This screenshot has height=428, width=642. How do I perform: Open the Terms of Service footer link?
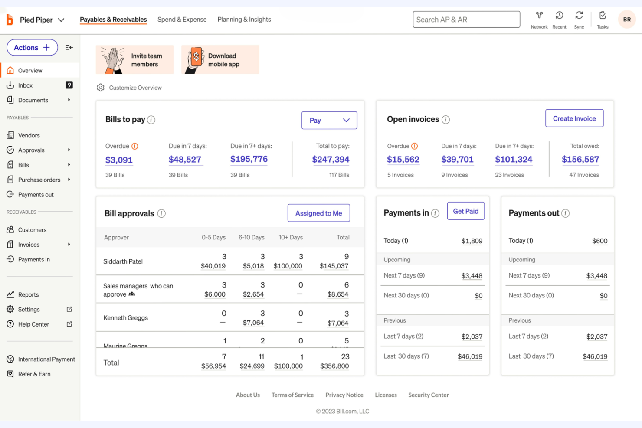(x=292, y=395)
